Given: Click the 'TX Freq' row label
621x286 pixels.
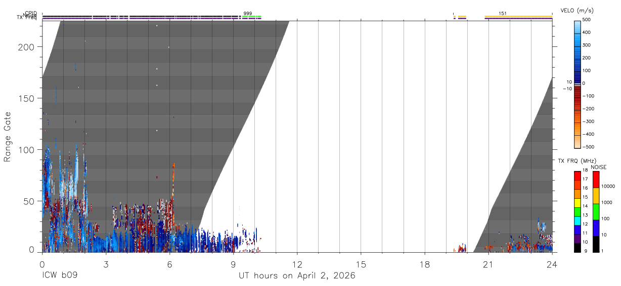Looking at the screenshot, I should point(26,18).
